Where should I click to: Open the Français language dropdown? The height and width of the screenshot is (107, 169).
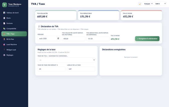click(x=148, y=4)
